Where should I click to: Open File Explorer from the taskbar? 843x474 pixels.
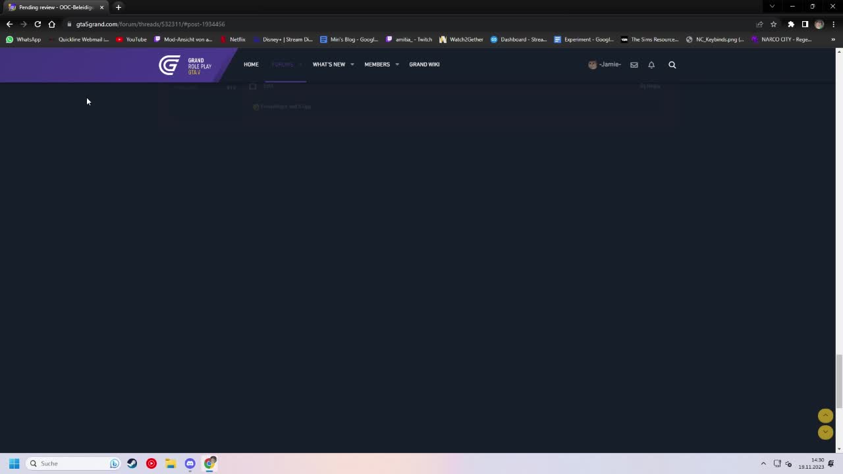(x=171, y=463)
